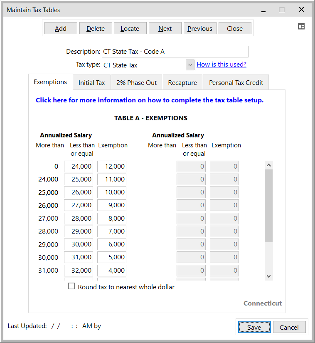Save the tax table changes

click(254, 327)
